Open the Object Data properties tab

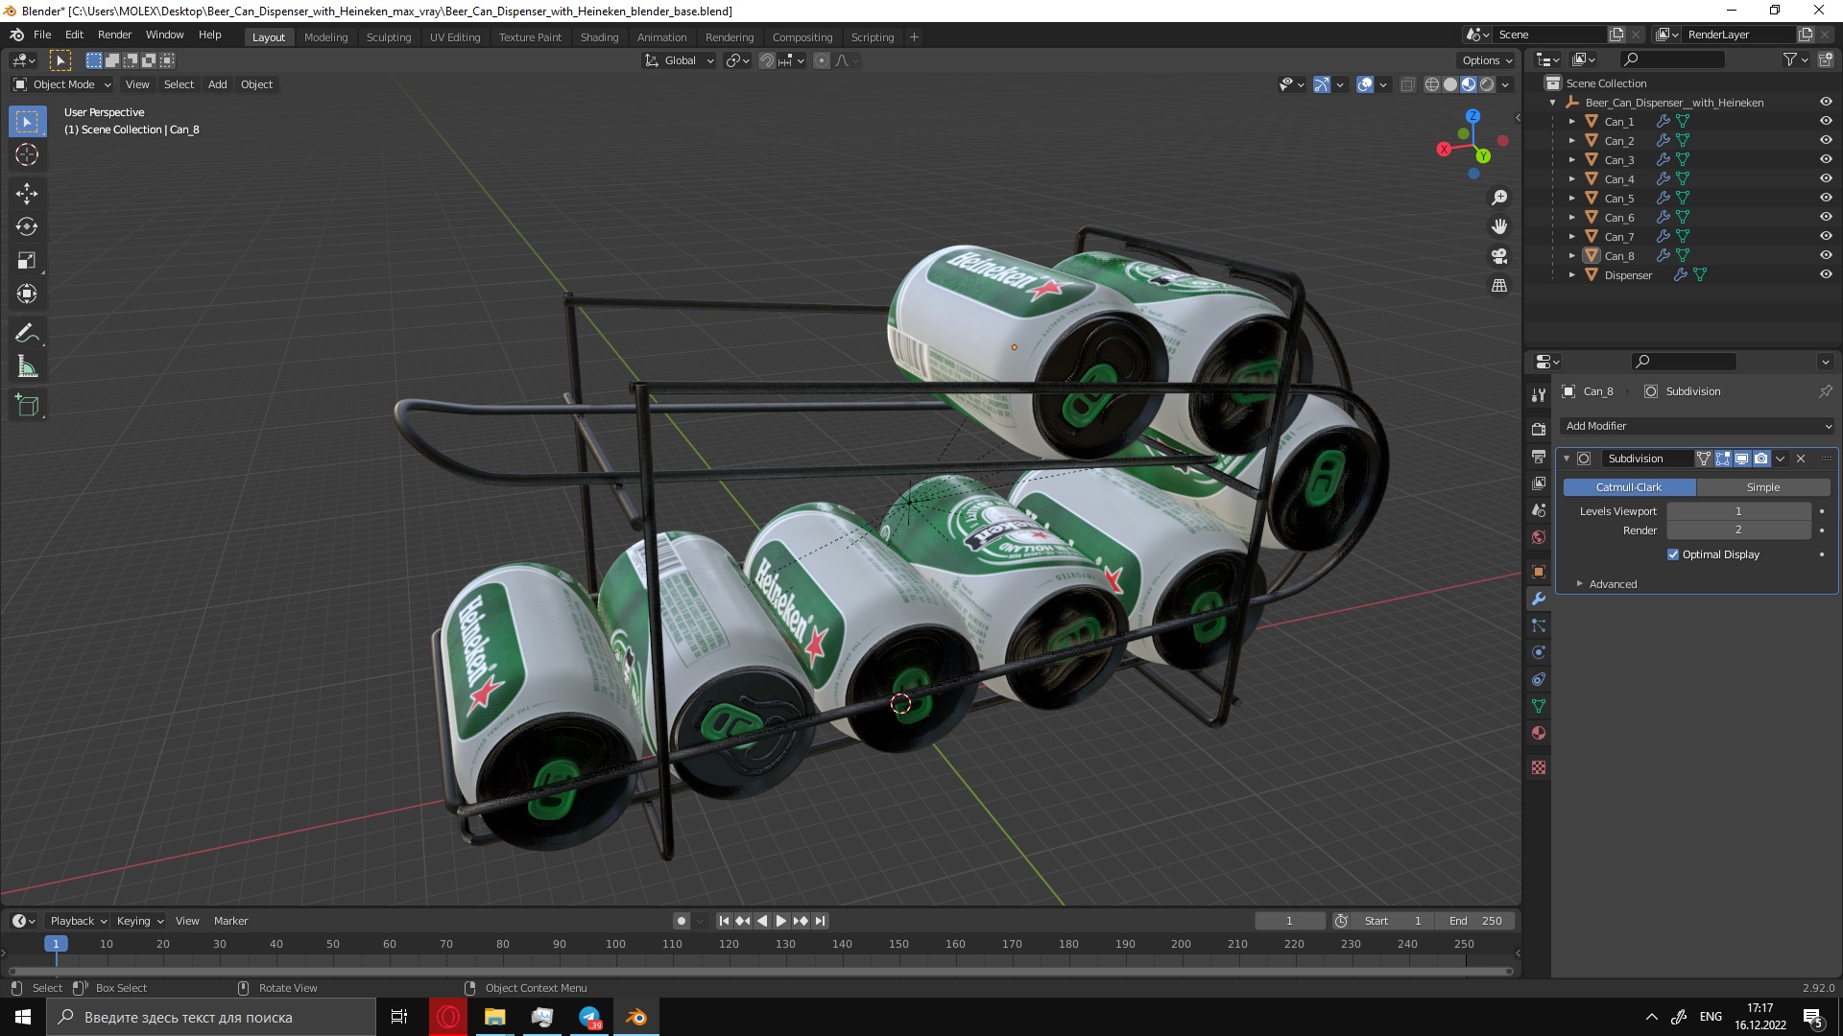tap(1539, 706)
